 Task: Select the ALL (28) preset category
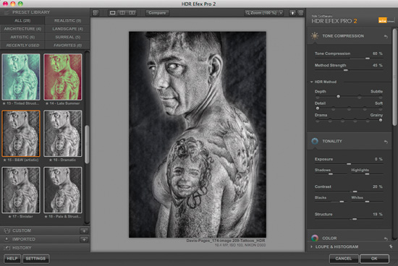[x=22, y=20]
